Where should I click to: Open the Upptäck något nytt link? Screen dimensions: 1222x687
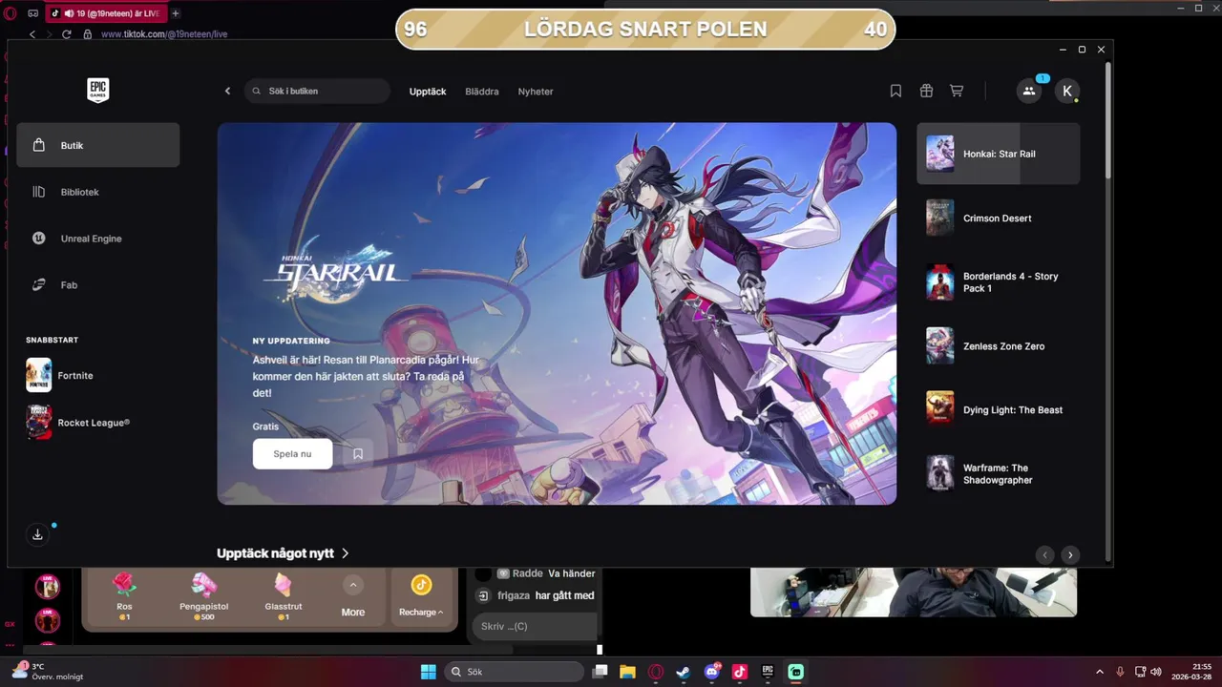(x=283, y=553)
